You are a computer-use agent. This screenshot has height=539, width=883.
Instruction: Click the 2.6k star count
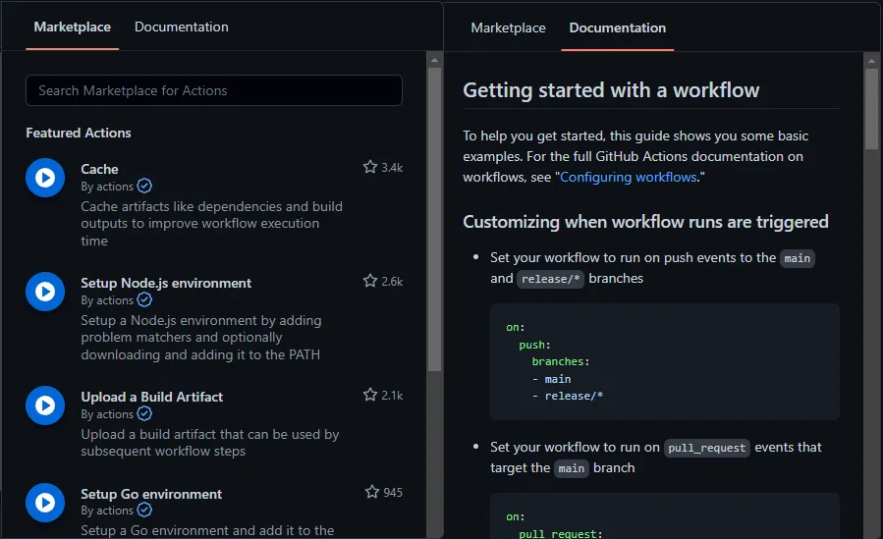pos(392,282)
